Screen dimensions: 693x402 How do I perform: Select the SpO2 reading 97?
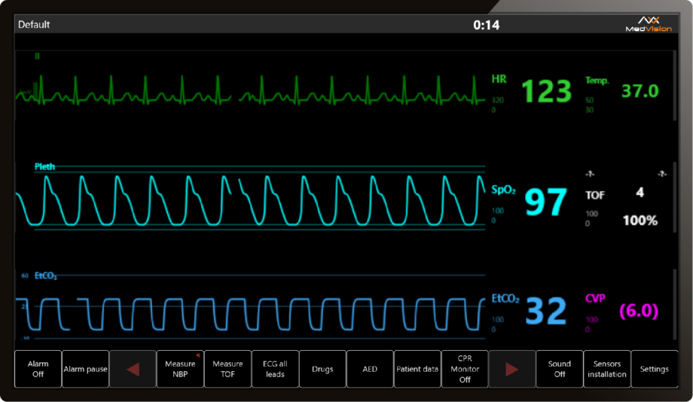(545, 203)
